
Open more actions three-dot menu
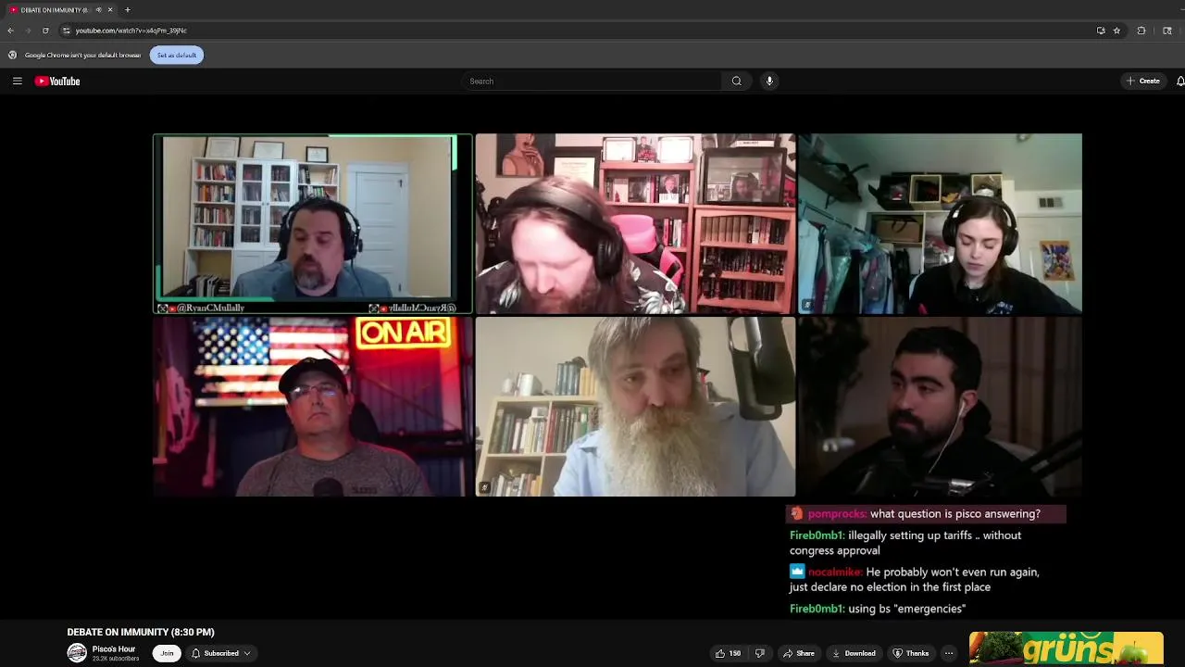[x=949, y=653]
